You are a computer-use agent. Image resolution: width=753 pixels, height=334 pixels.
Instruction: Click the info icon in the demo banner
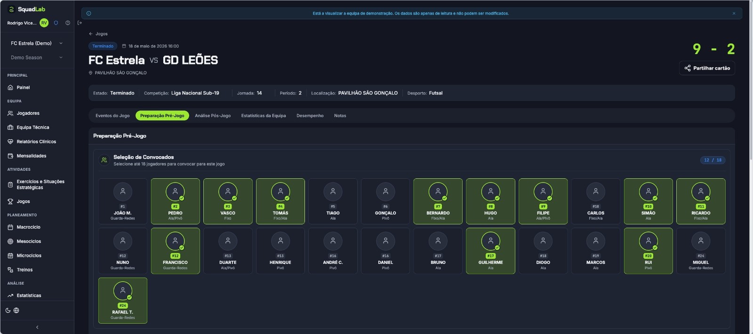pos(89,13)
